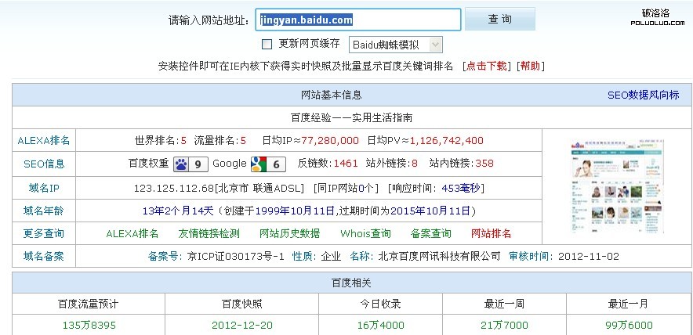Screen dimensions: 693x335
Task: Click the IP address 123.125.112.68
Action: coord(174,189)
